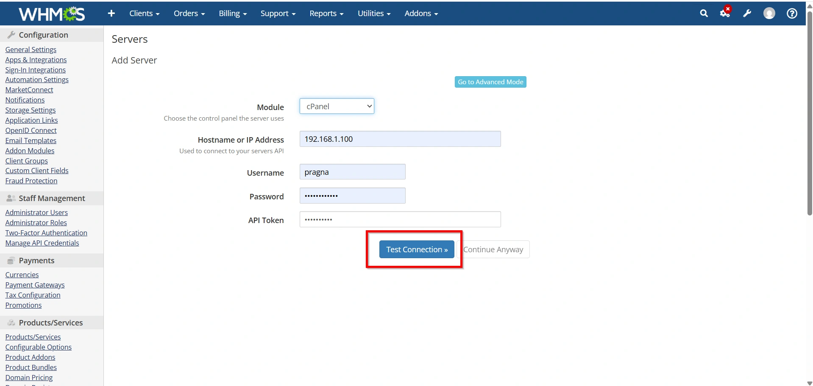
Task: Click the Go to Advanced Mode button
Action: coord(490,82)
